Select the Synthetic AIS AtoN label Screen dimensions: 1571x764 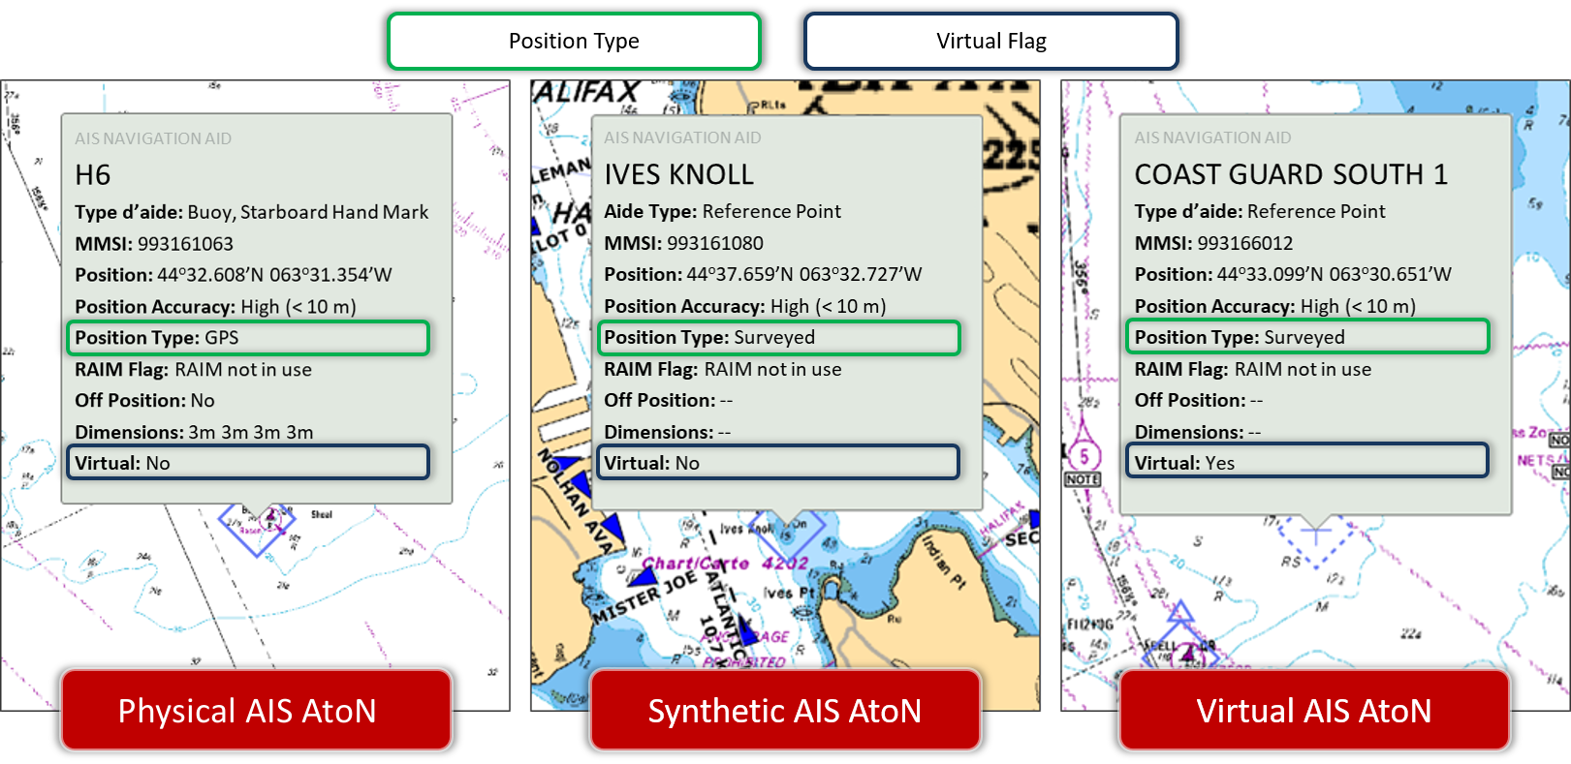point(785,711)
